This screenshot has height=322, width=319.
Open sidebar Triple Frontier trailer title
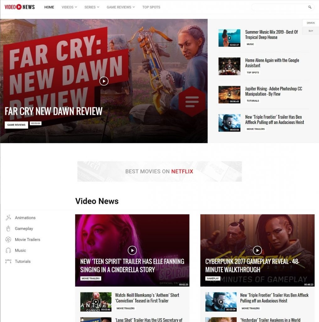tap(274, 119)
